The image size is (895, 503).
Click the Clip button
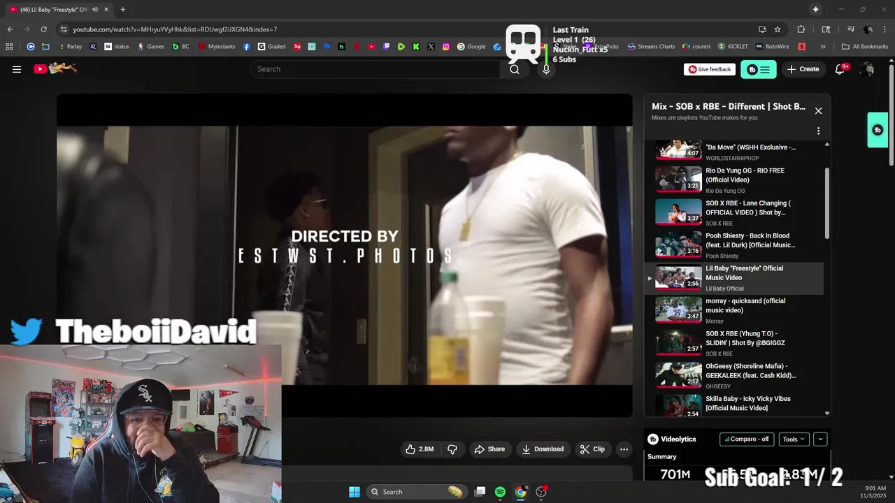592,449
